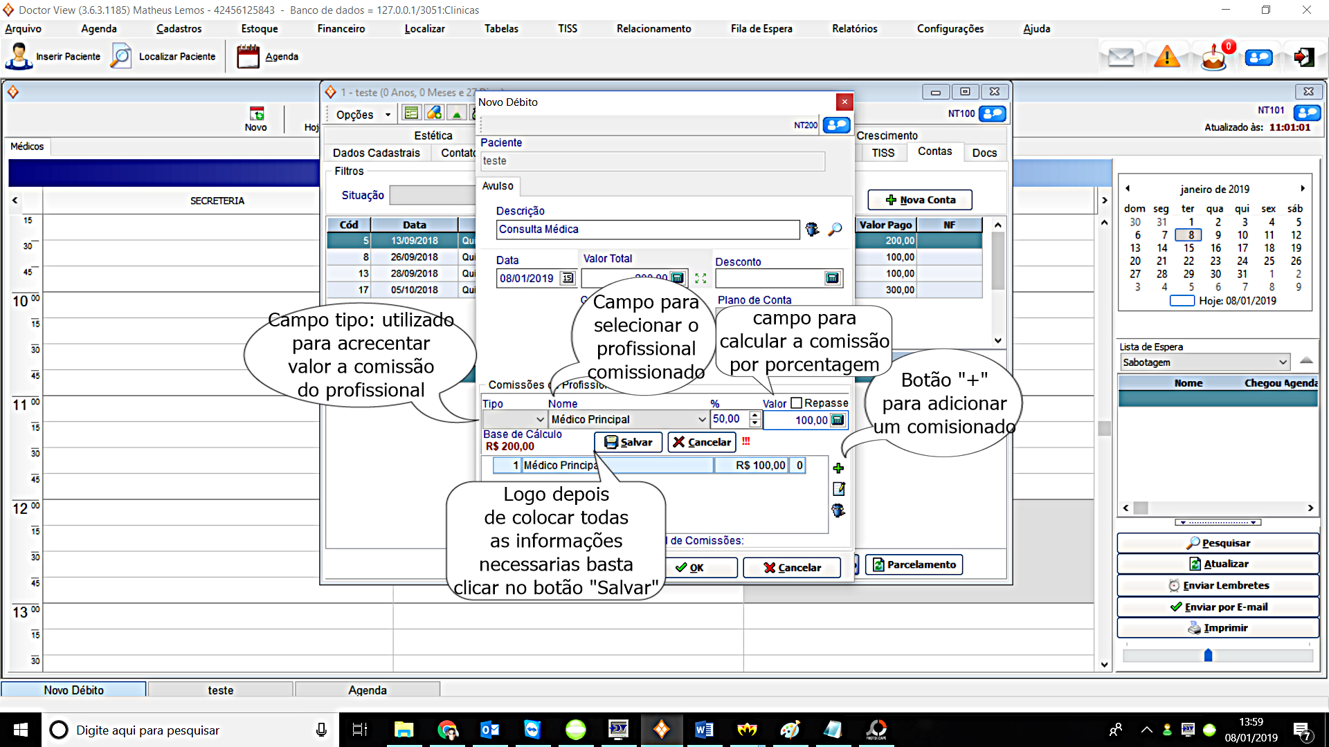Click the warning triangle alert icon

coord(1167,57)
